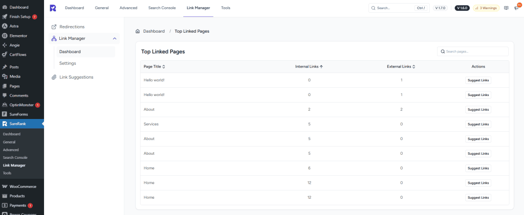The width and height of the screenshot is (524, 215).
Task: Click internal links value 2 for About
Action: point(309,110)
